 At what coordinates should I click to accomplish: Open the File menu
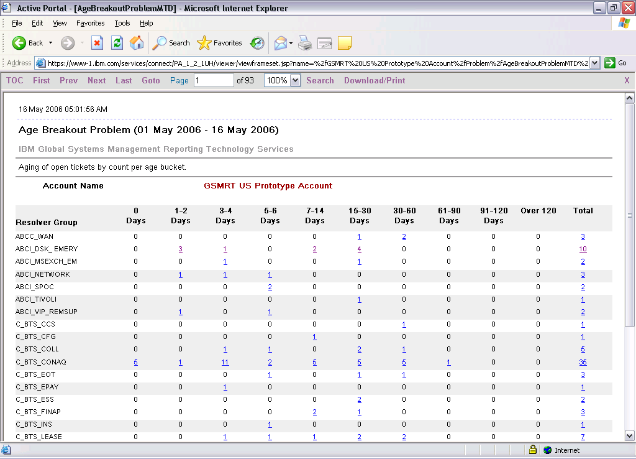(x=17, y=23)
